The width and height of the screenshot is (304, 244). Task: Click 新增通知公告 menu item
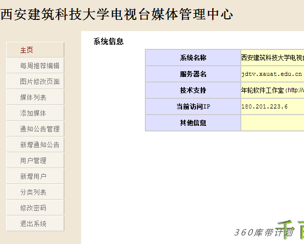(35, 145)
